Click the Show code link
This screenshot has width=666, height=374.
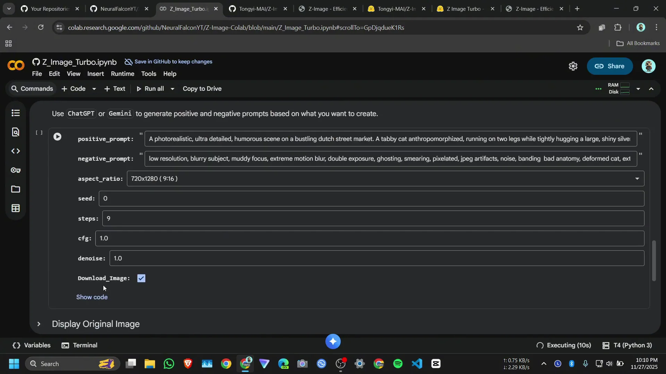92,297
